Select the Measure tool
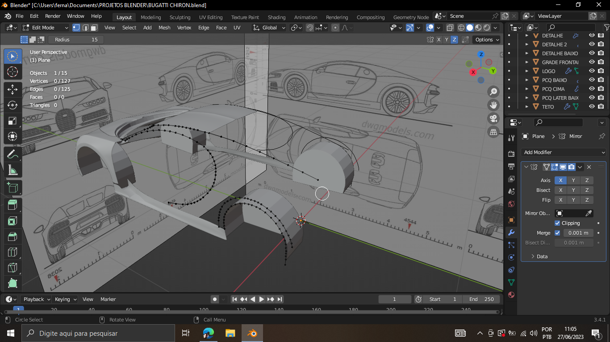The image size is (610, 342). click(x=13, y=171)
